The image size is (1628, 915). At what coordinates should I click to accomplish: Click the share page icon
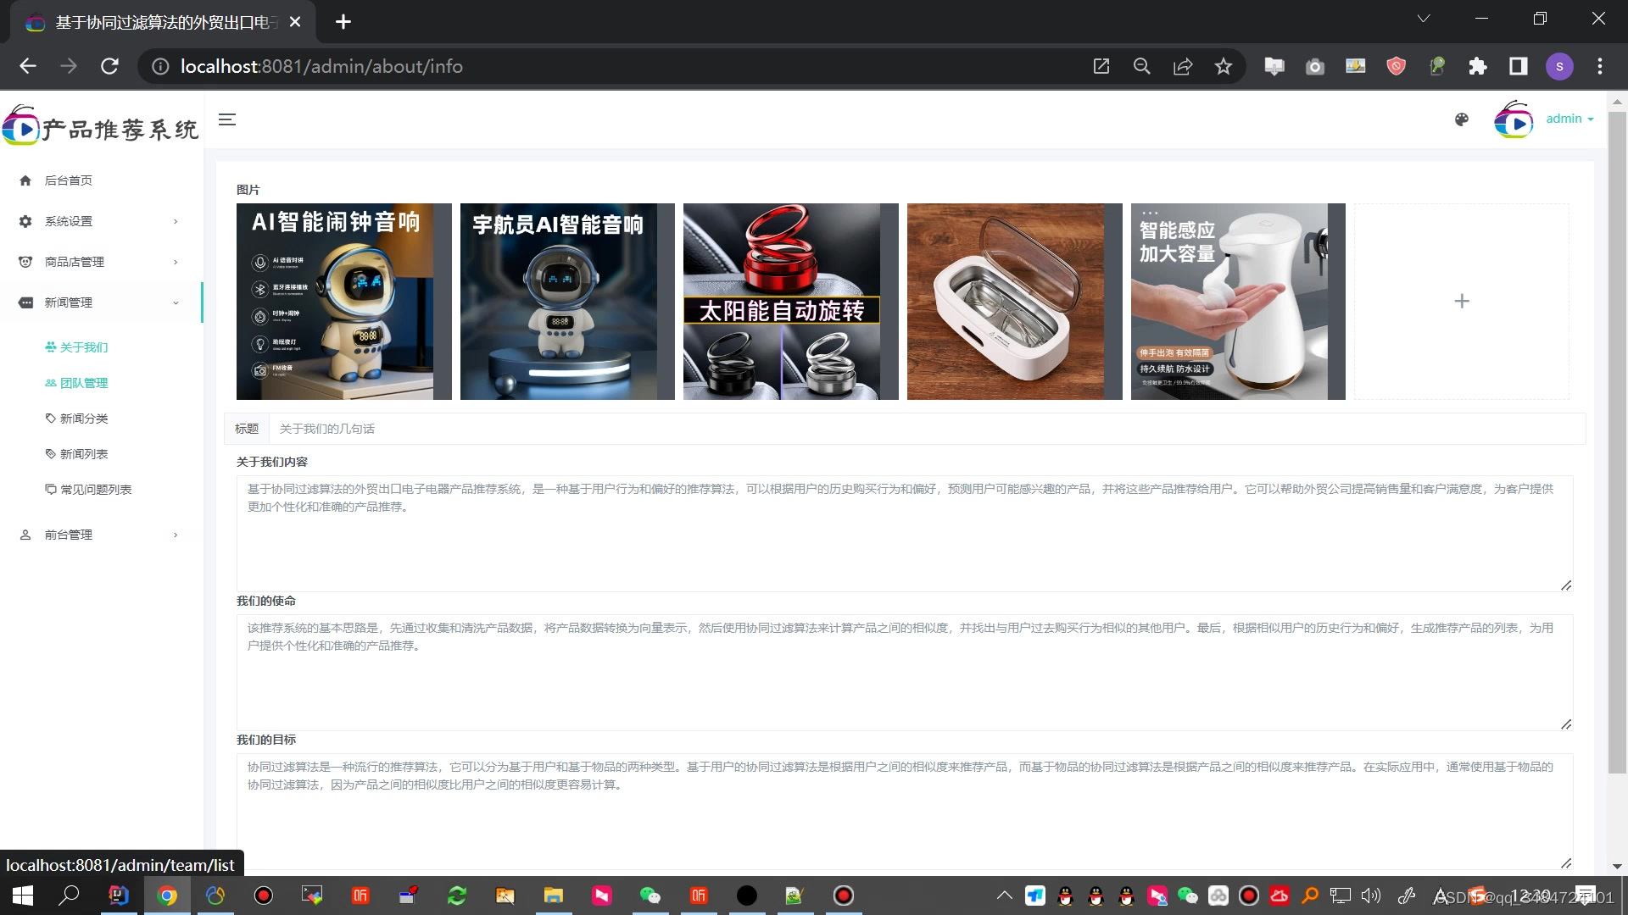(1183, 66)
